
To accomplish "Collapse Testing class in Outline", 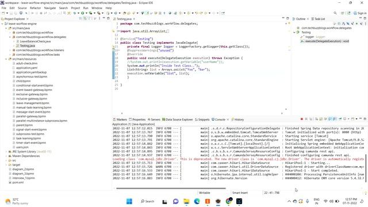I will (294, 32).
